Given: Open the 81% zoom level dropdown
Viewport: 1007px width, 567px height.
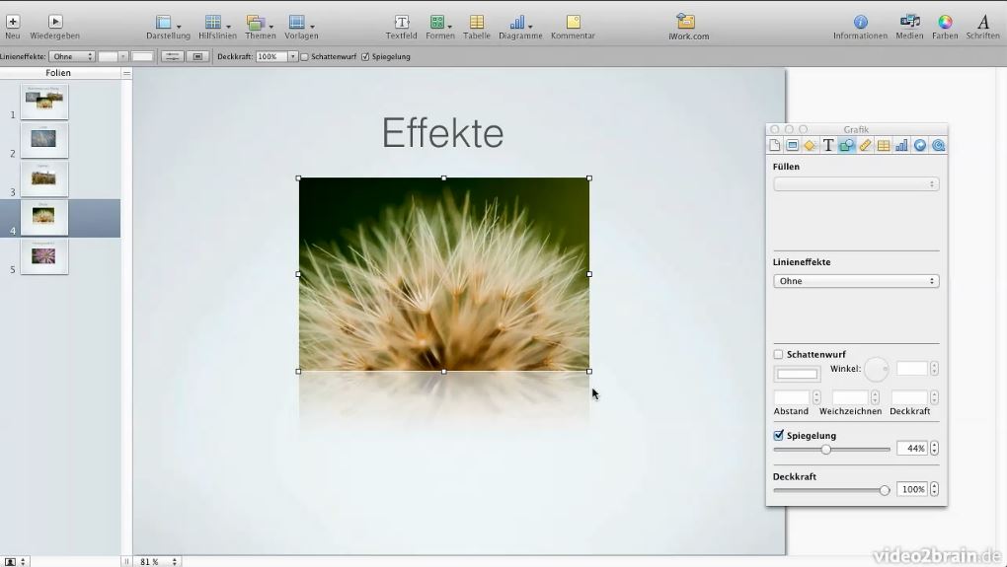Looking at the screenshot, I should click(x=157, y=561).
